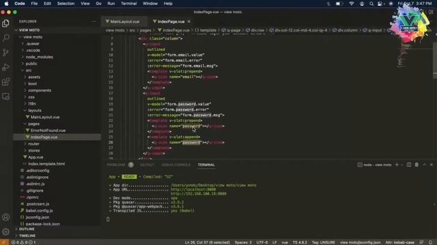Image resolution: width=437 pixels, height=245 pixels.
Task: Expand the router folder
Action: [x=33, y=144]
